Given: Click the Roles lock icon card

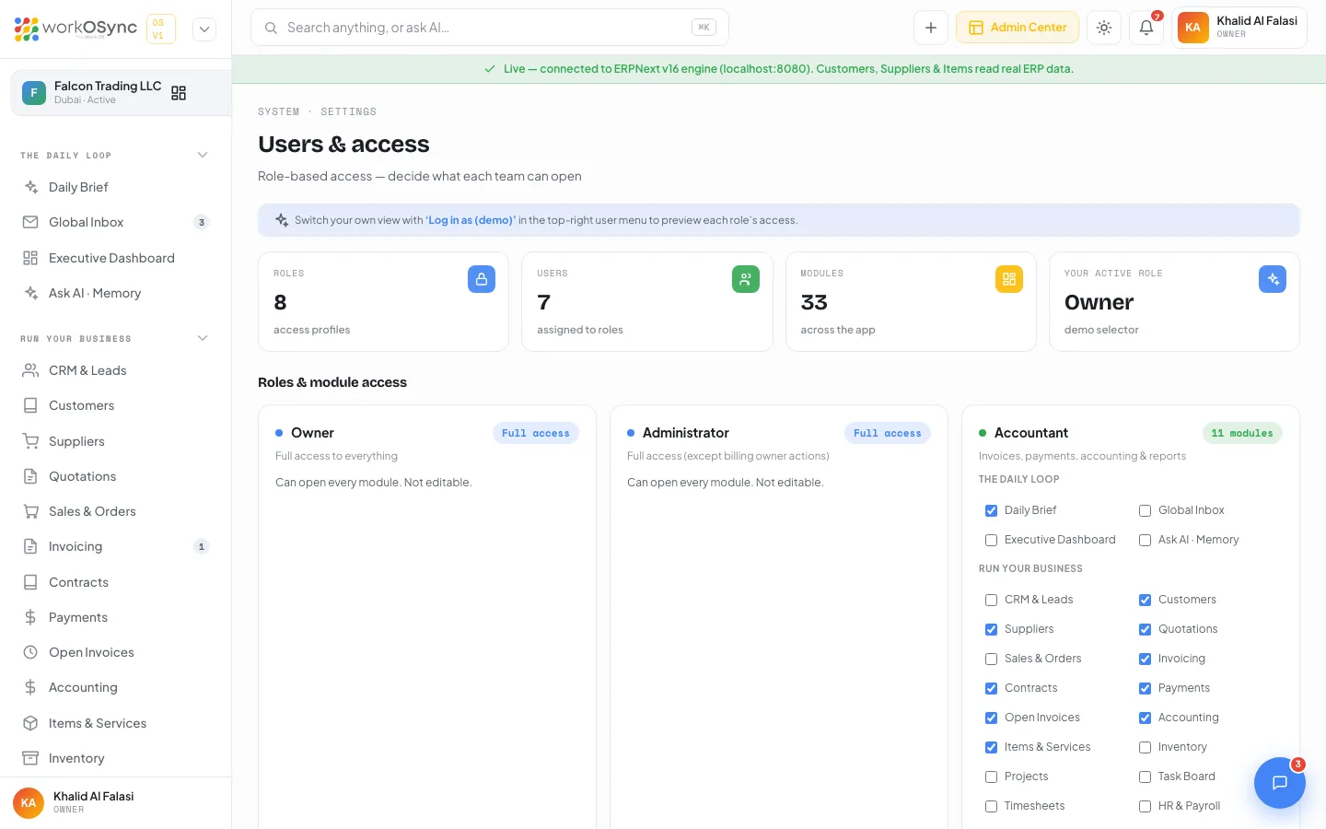Looking at the screenshot, I should 482,279.
